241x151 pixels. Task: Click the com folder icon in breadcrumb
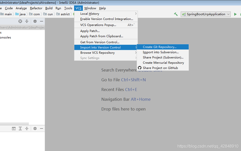point(31,14)
